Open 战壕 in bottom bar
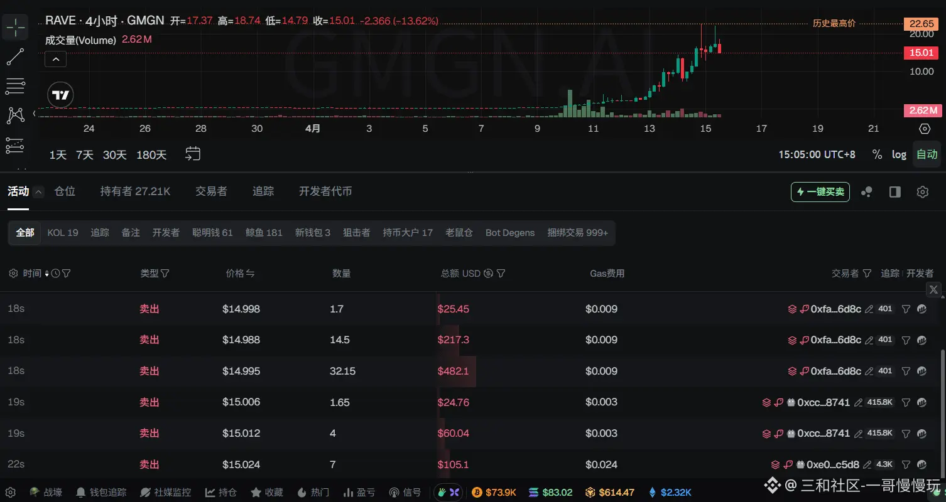The width and height of the screenshot is (946, 502). tap(46, 493)
